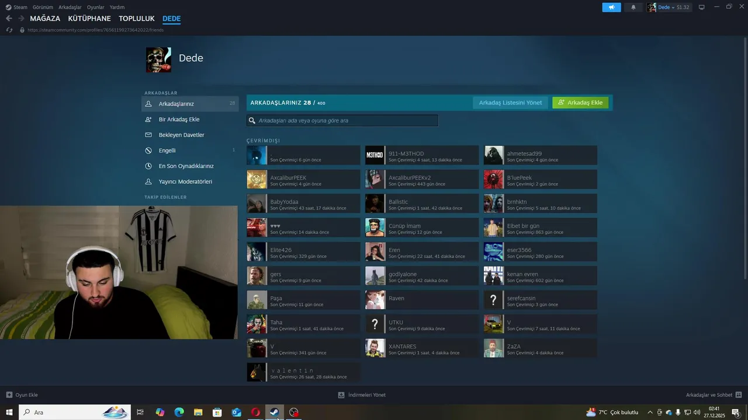The width and height of the screenshot is (748, 420).
Task: Open kenan evren's avatar
Action: 494,276
